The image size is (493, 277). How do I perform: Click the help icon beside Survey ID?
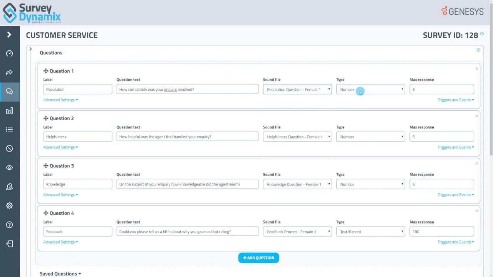(x=482, y=35)
